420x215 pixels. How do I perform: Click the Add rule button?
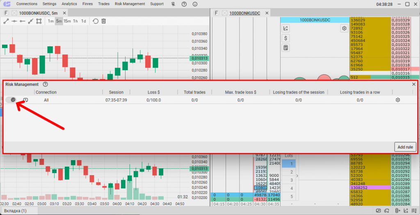[x=405, y=147]
